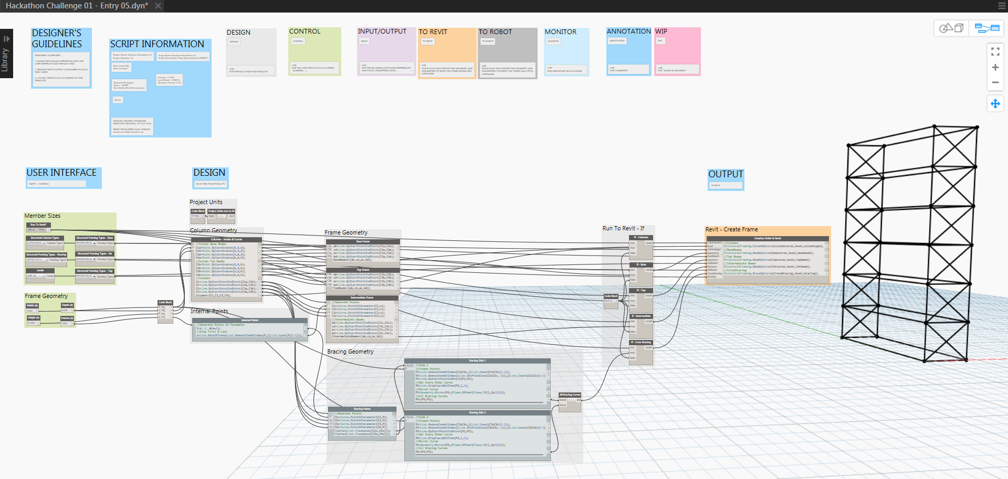This screenshot has height=479, width=1008.
Task: Click the purple INPUT/OUTPUT legend group
Action: pyautogui.click(x=386, y=51)
